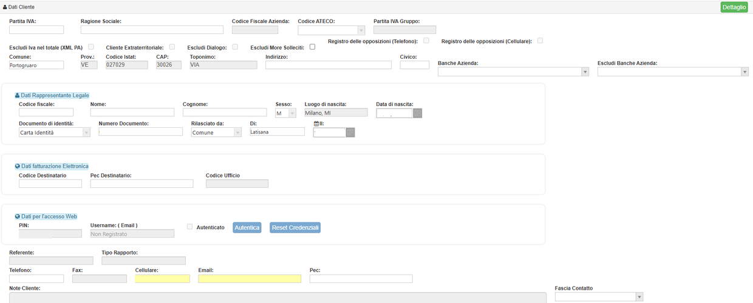Click the Data di nascita date field
This screenshot has width=753, height=303.
click(394, 113)
